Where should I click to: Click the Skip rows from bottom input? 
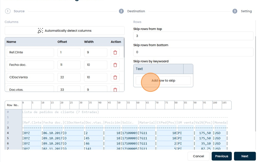193,52
